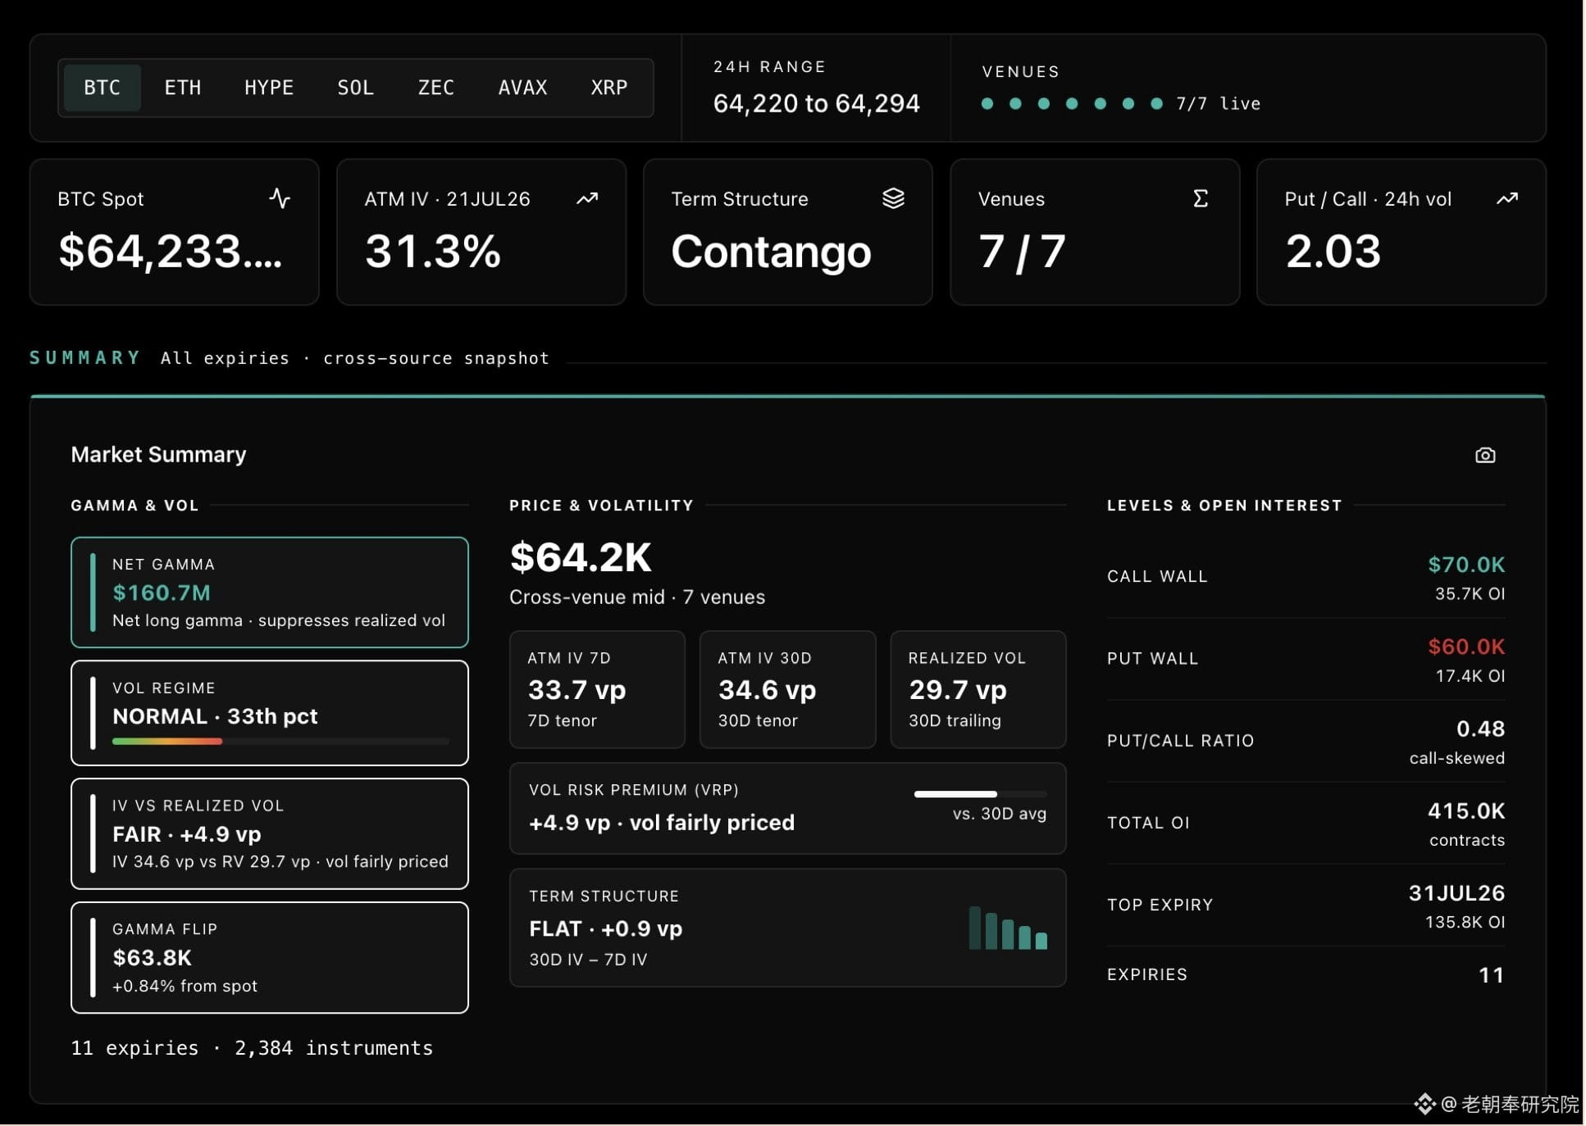Click the Total OI 415.0K value
Screen dimensions: 1586x1126
(1466, 810)
